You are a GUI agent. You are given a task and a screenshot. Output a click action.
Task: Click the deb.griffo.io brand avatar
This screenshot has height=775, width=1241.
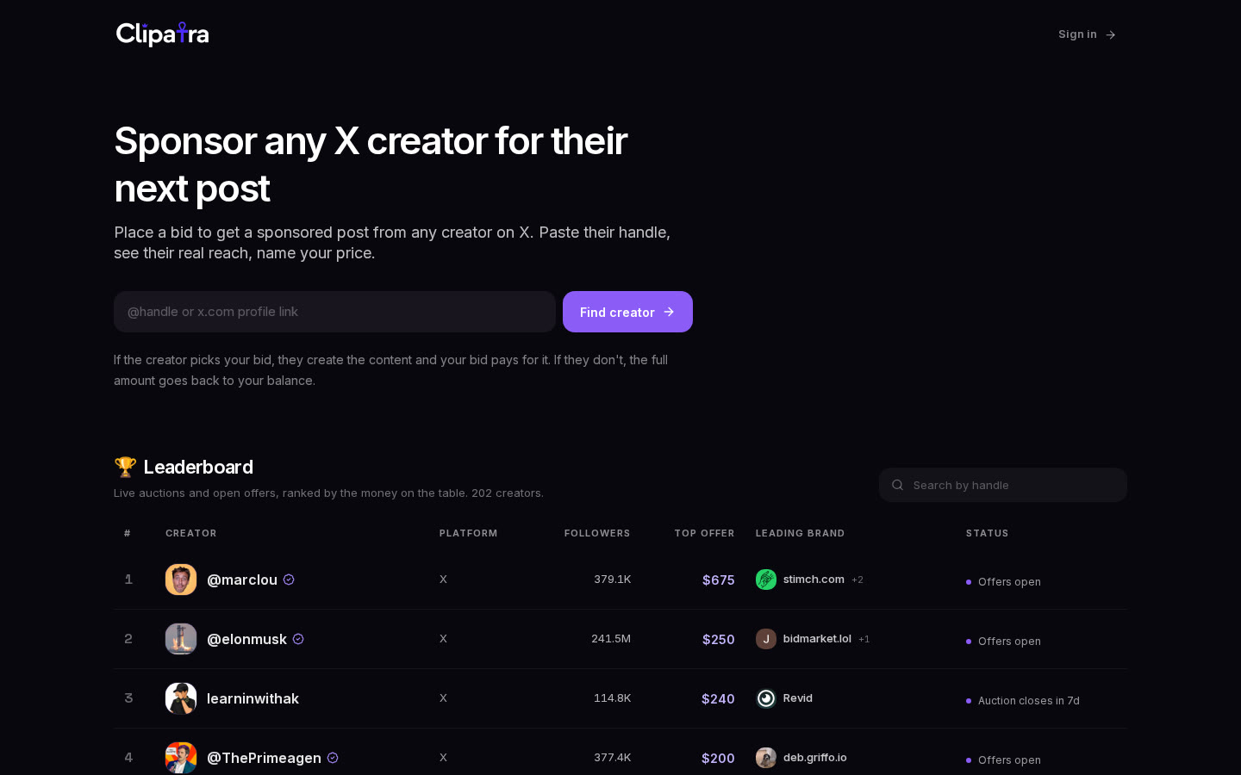coord(766,758)
